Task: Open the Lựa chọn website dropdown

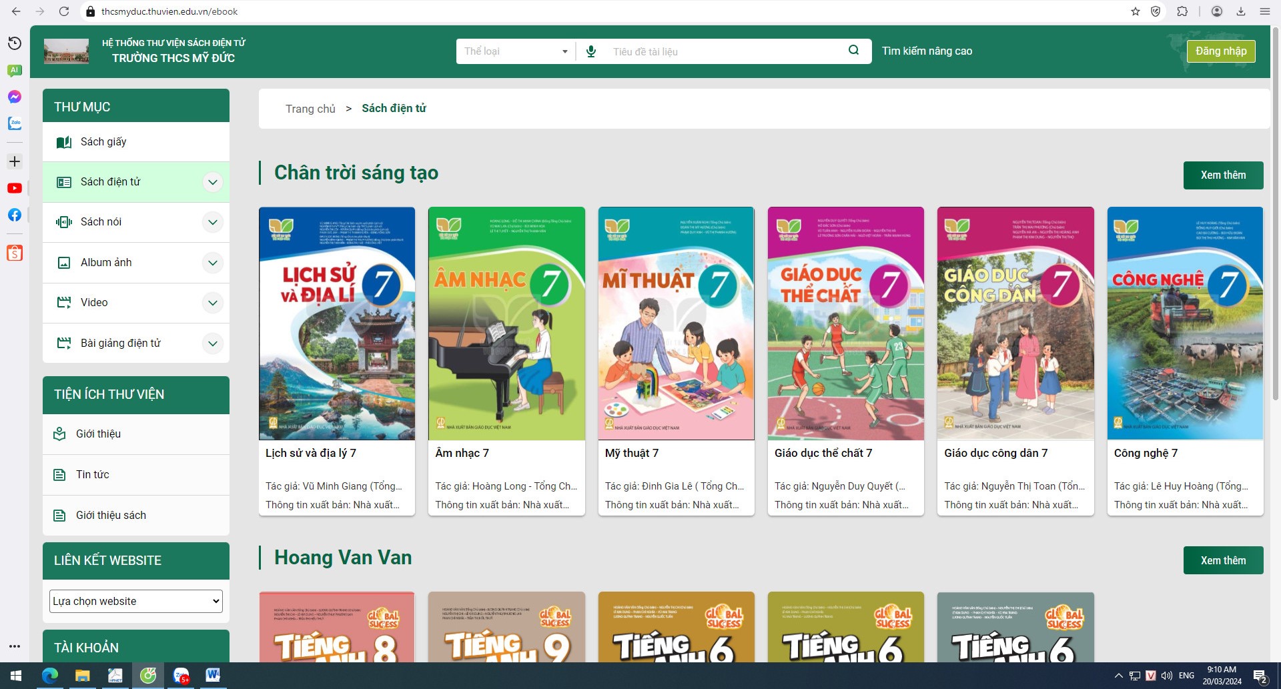Action: (136, 601)
